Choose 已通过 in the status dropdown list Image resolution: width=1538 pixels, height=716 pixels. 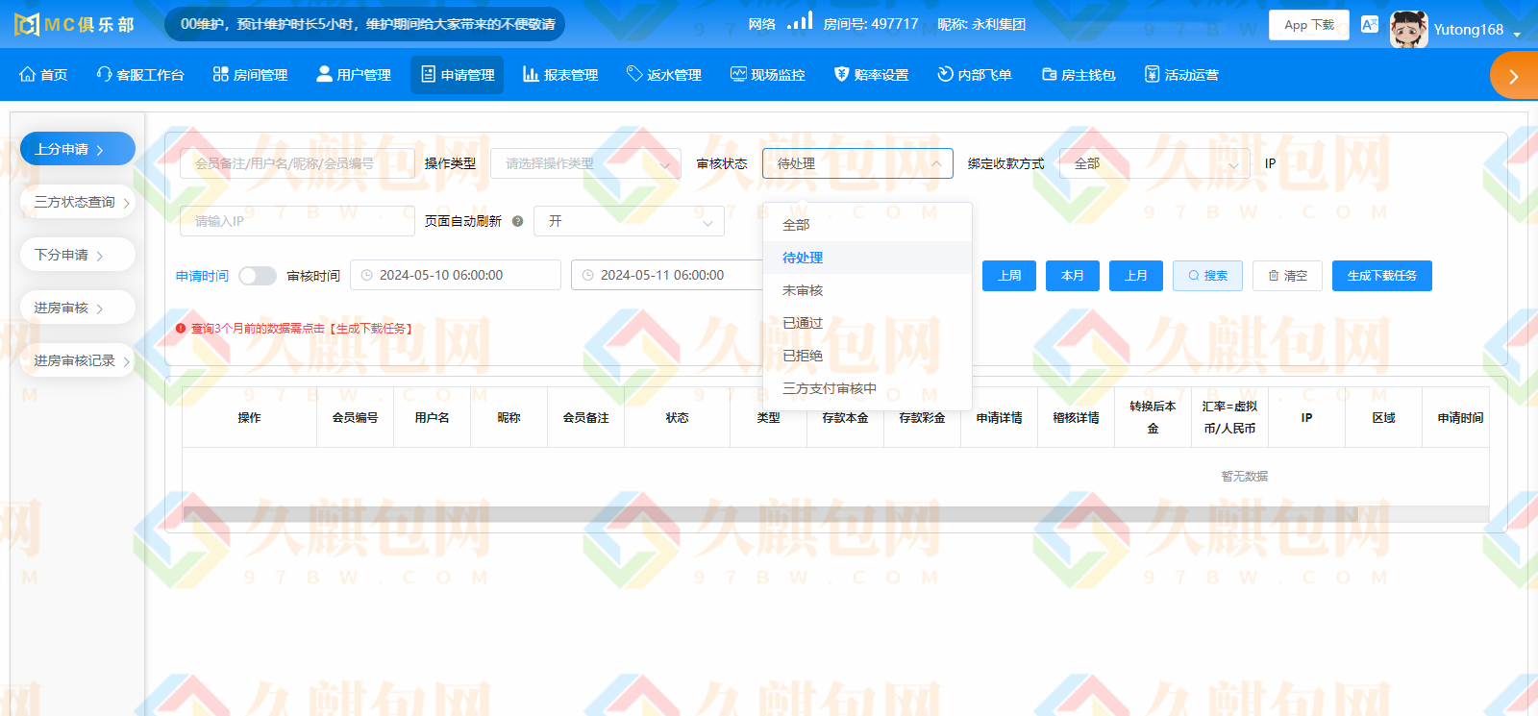(x=867, y=323)
